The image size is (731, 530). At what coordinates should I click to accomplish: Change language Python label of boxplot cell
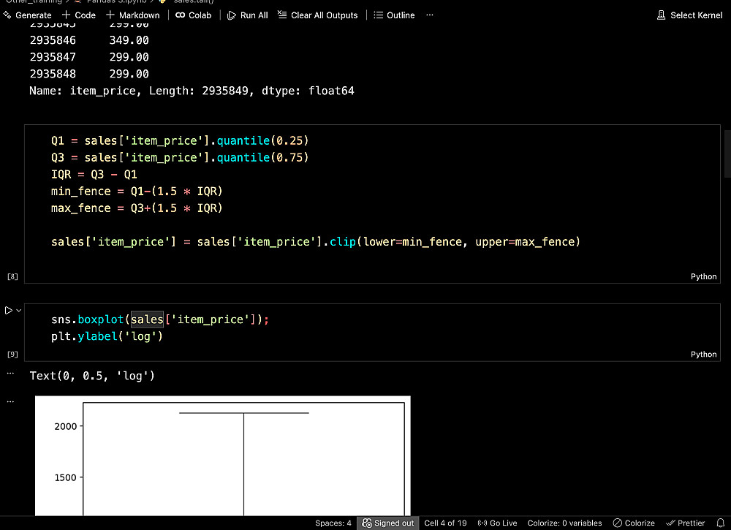click(703, 355)
